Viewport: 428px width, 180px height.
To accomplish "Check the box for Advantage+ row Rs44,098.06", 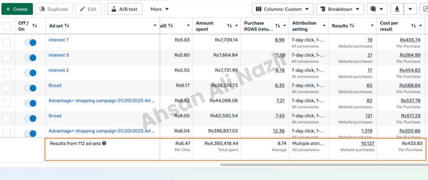I will (x=7, y=103).
